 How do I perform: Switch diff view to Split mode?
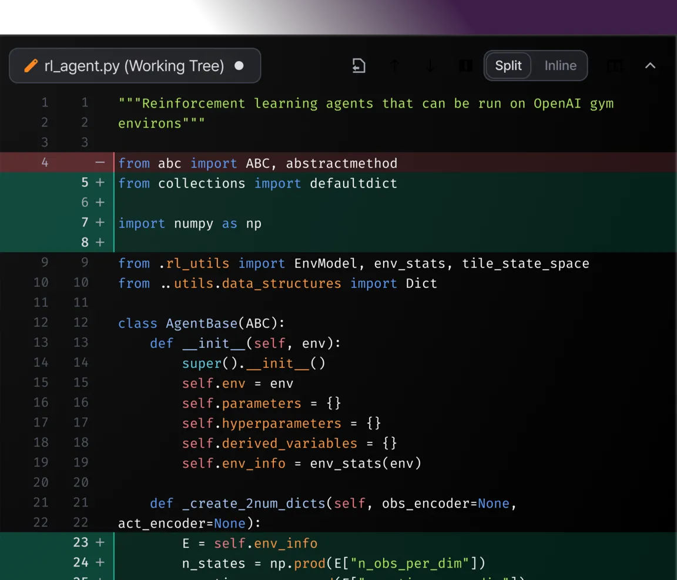tap(508, 66)
